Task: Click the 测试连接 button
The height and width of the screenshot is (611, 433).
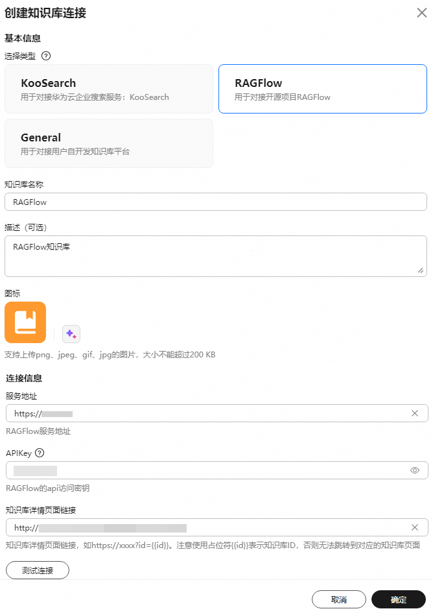Action: (x=38, y=570)
